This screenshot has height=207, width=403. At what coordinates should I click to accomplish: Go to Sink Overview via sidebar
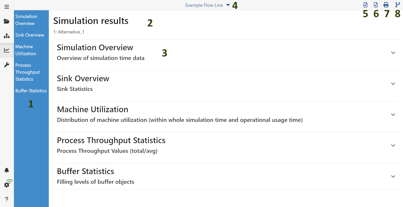[x=30, y=35]
